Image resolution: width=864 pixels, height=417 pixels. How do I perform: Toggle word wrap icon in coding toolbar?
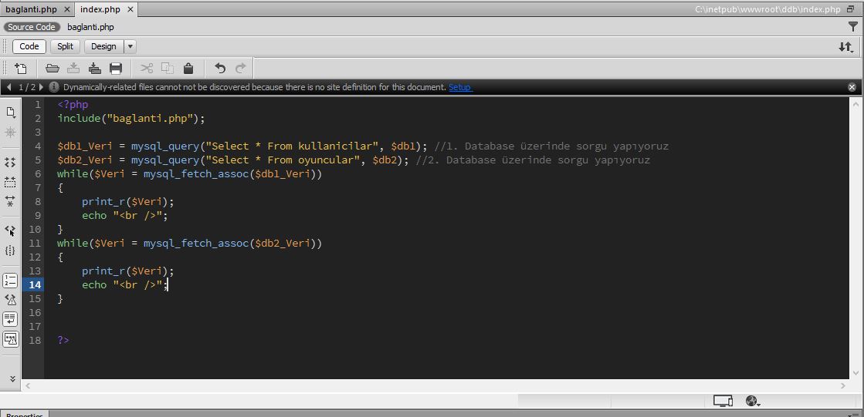[x=11, y=319]
